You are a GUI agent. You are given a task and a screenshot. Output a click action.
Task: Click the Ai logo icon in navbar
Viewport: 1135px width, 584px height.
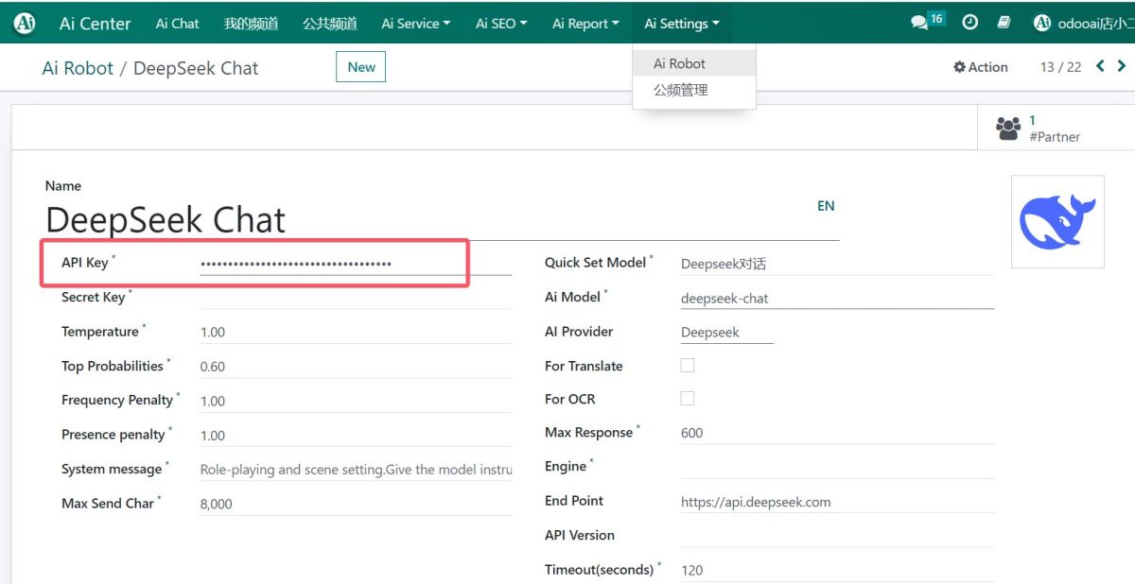[x=26, y=23]
